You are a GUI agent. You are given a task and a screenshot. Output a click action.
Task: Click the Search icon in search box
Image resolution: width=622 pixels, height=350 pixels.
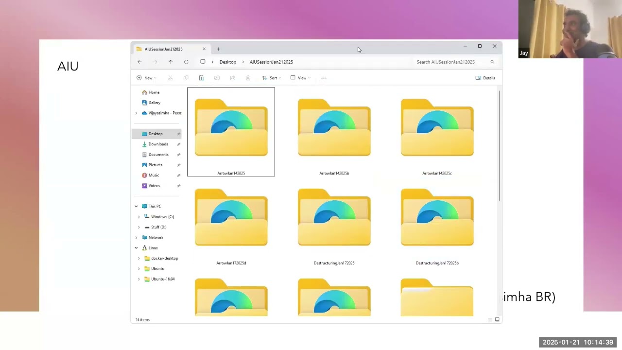tap(492, 62)
